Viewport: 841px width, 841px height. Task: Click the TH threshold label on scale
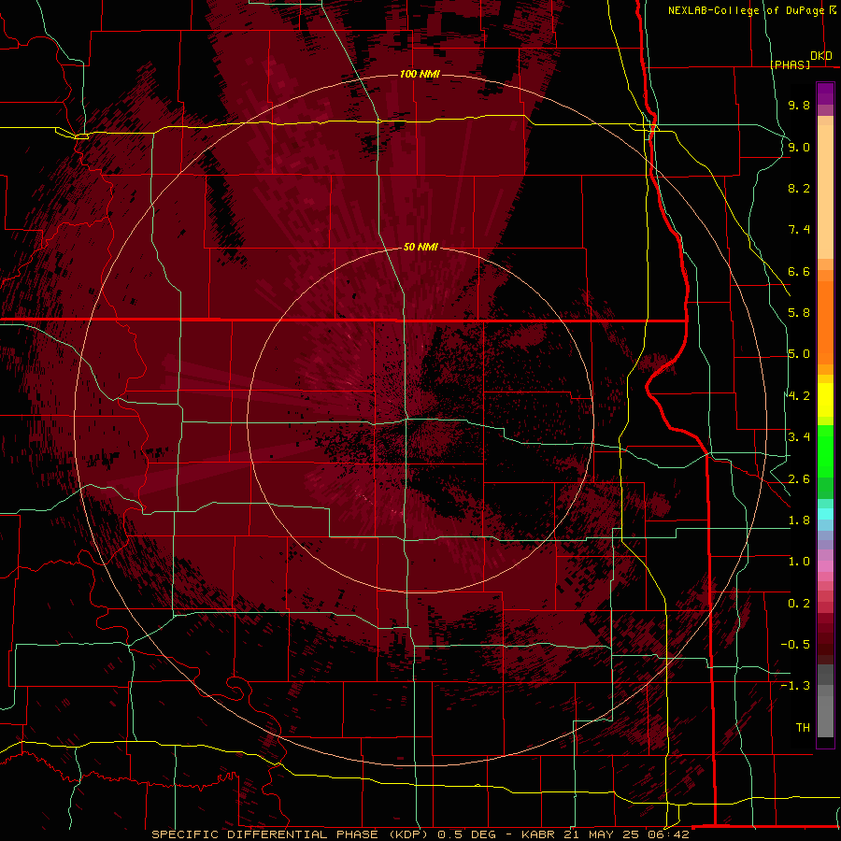point(803,728)
